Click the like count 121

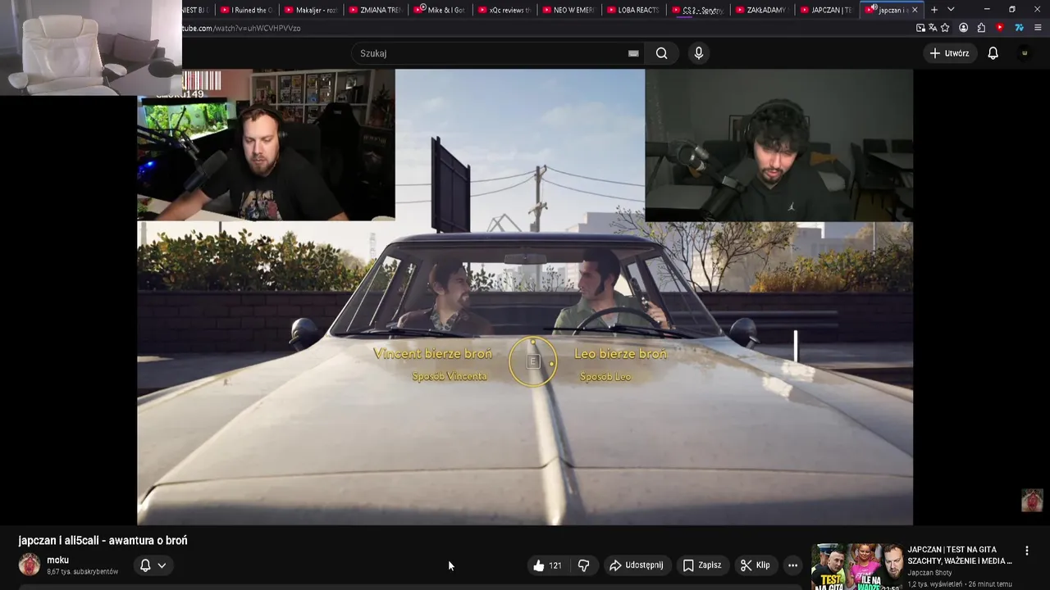point(555,565)
